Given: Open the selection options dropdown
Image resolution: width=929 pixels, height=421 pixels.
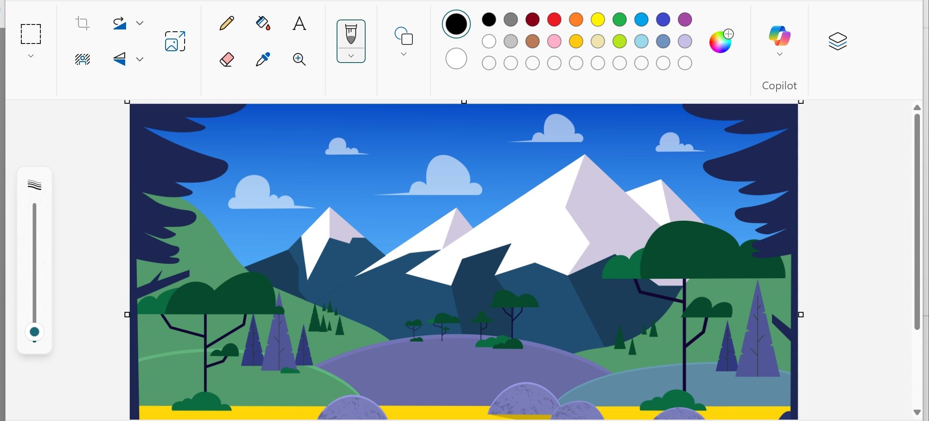Looking at the screenshot, I should (31, 56).
